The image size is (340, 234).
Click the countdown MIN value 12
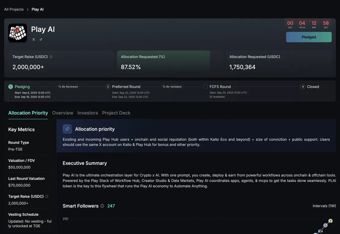click(314, 23)
